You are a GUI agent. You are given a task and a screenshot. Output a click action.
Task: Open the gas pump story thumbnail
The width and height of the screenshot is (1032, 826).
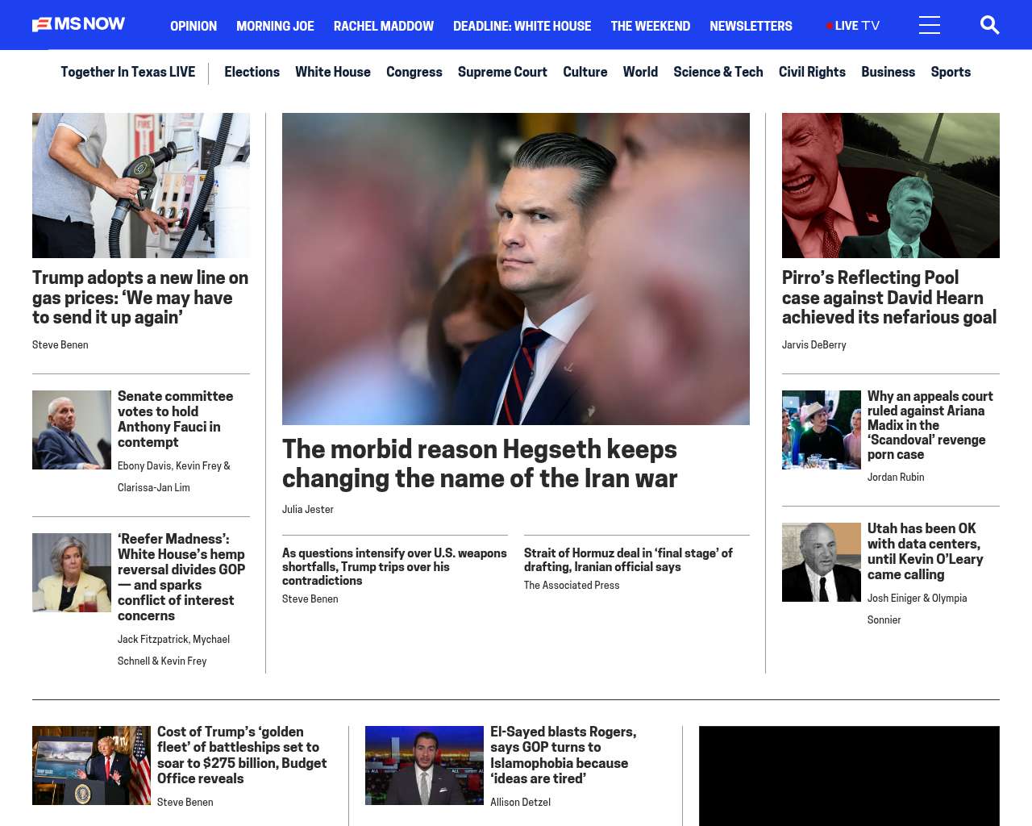click(141, 186)
